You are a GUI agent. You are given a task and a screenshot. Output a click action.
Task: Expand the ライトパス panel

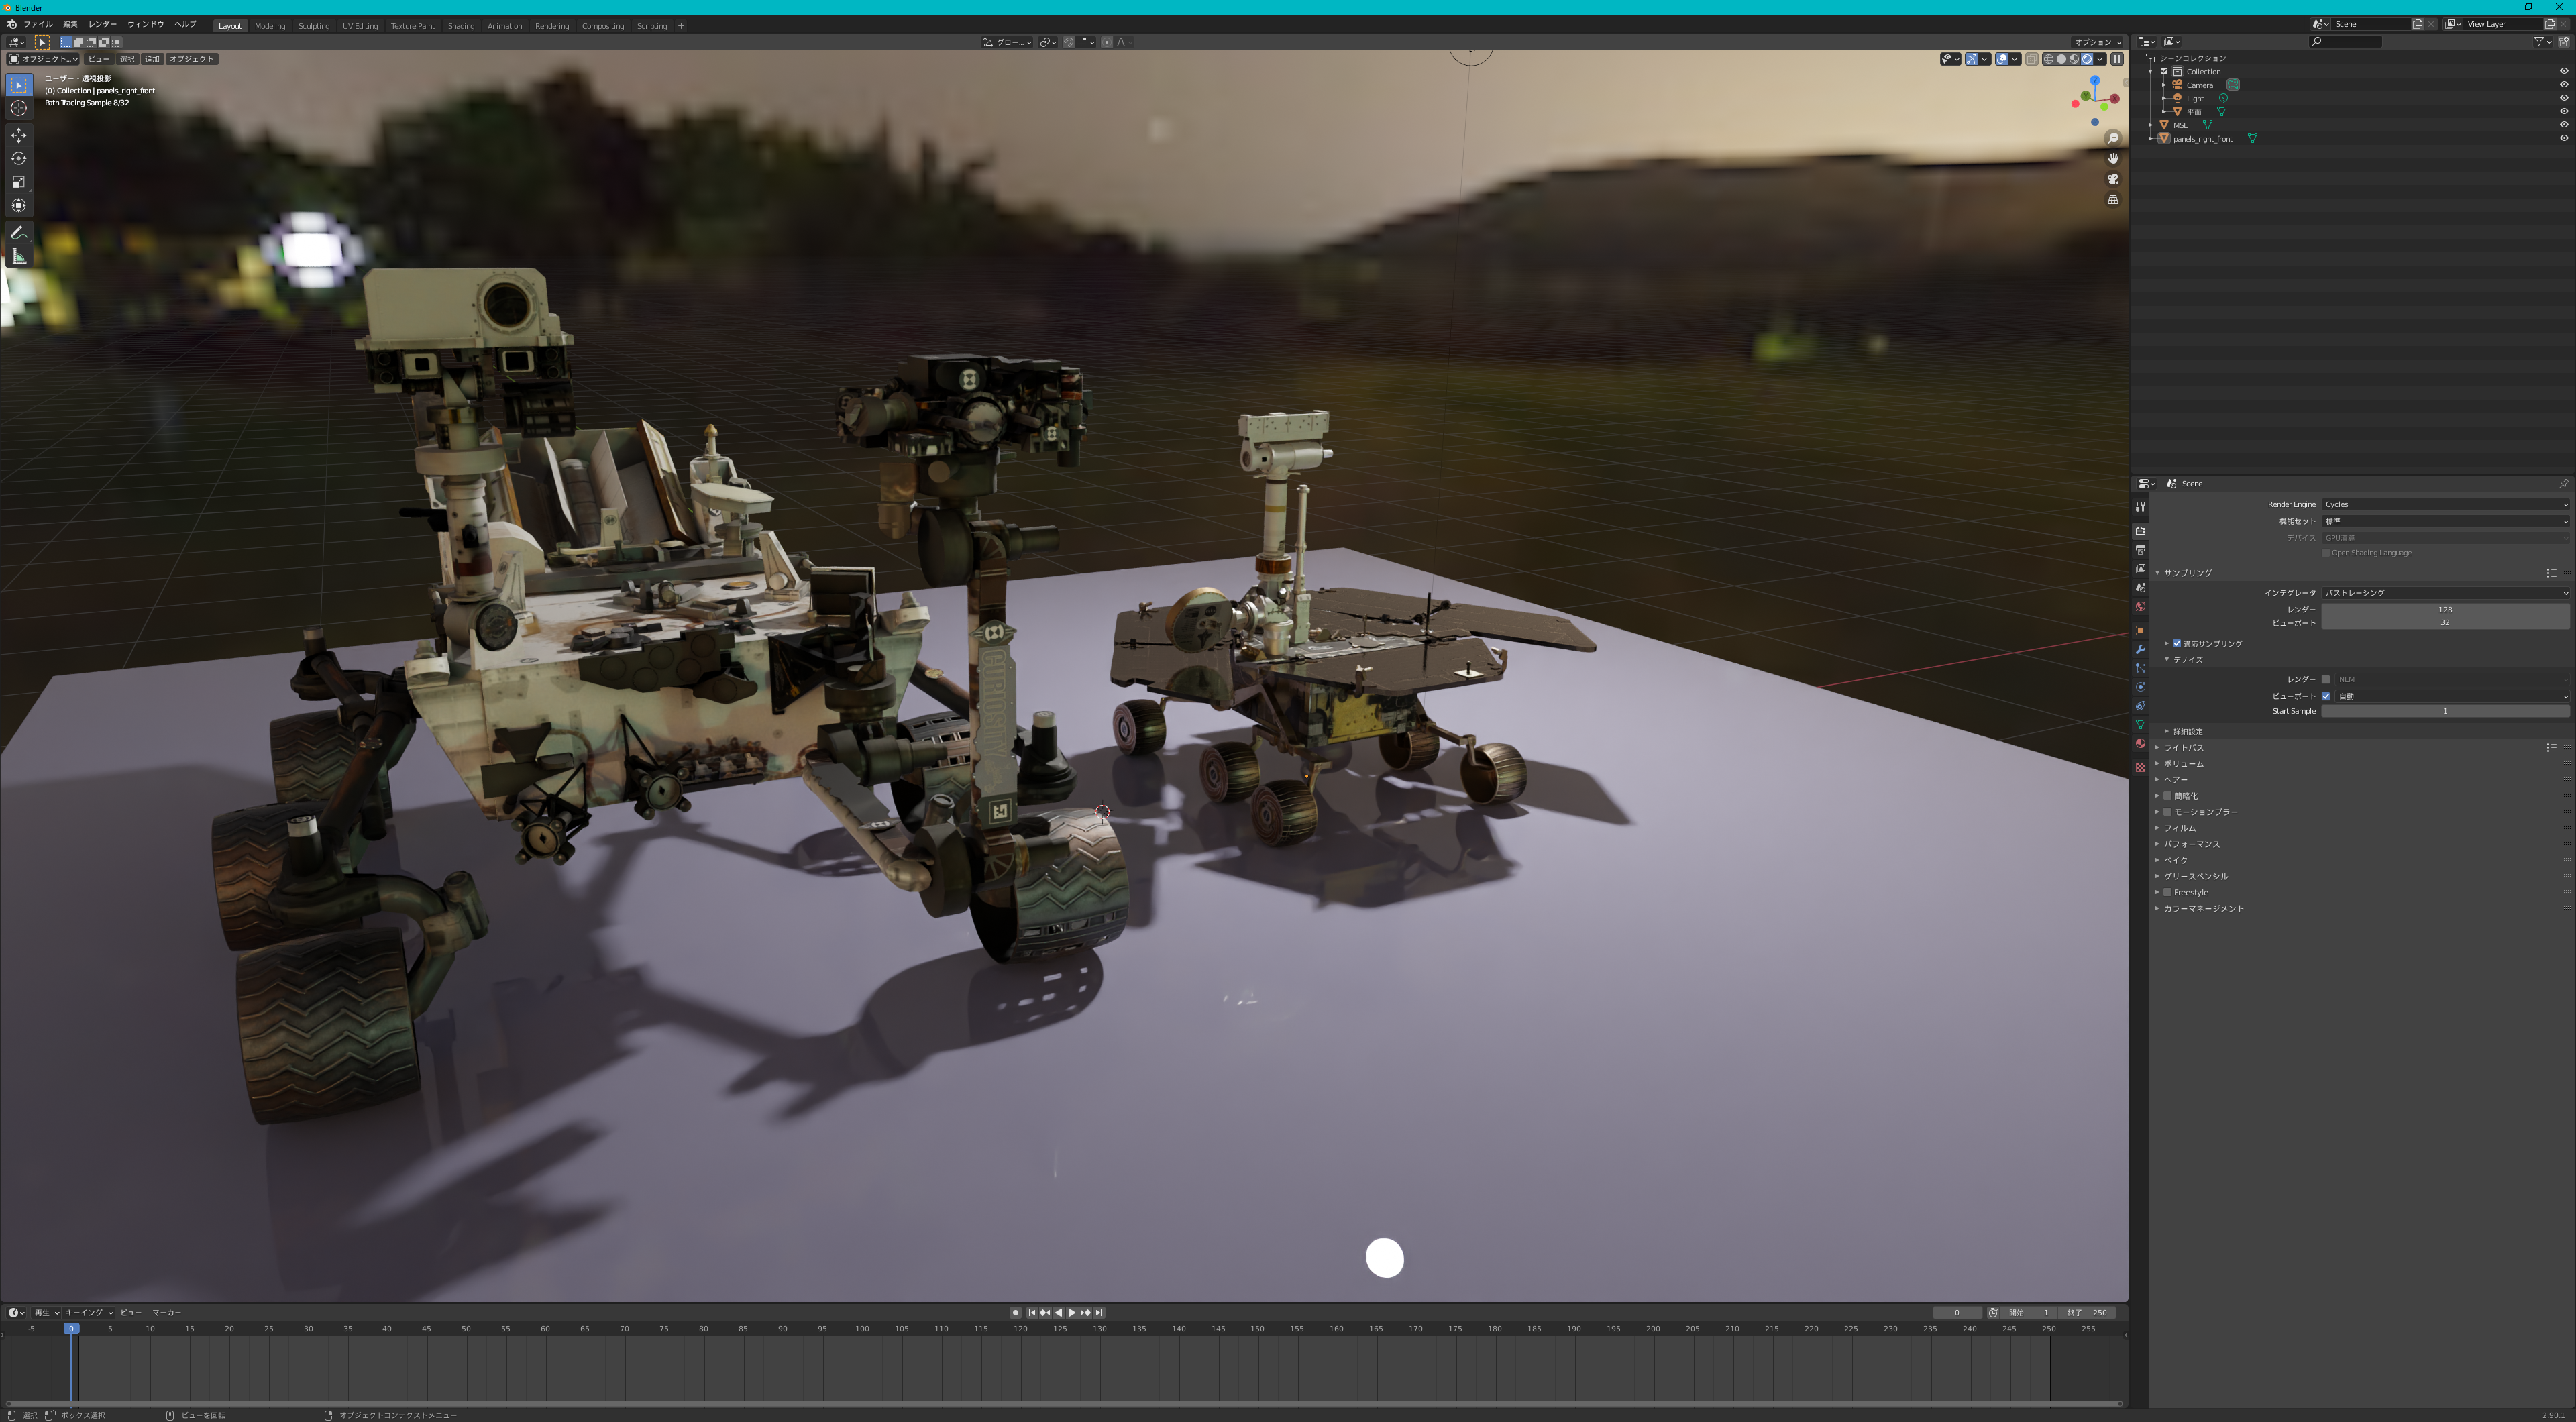[x=2184, y=747]
